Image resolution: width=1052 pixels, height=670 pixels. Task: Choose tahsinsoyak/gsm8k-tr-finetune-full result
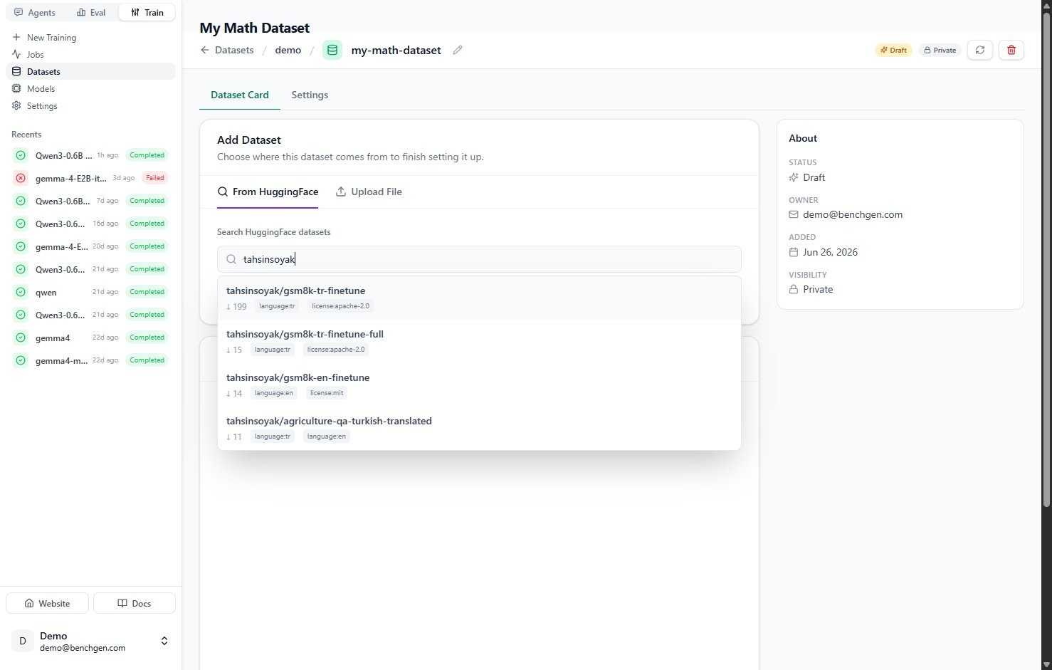(479, 341)
